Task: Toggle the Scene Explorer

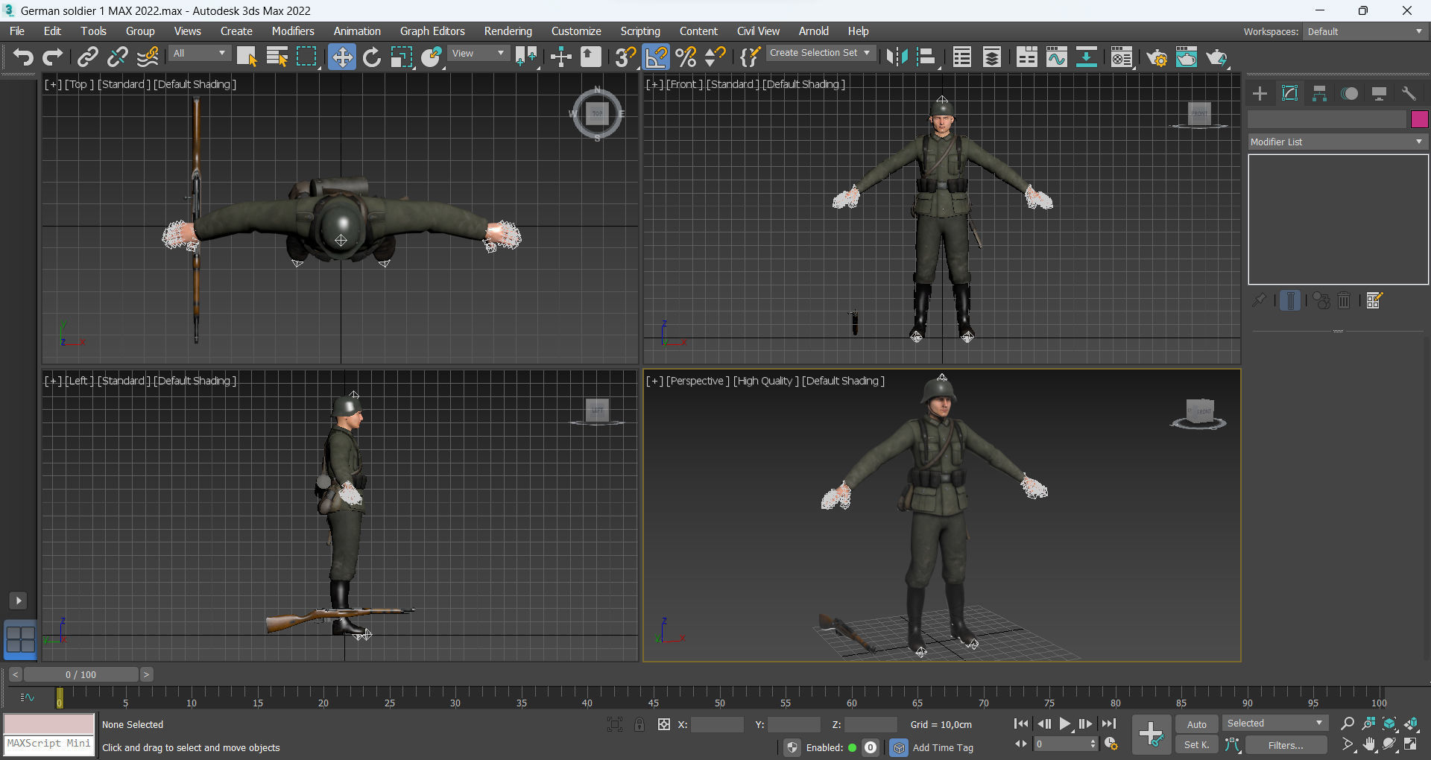Action: tap(962, 57)
